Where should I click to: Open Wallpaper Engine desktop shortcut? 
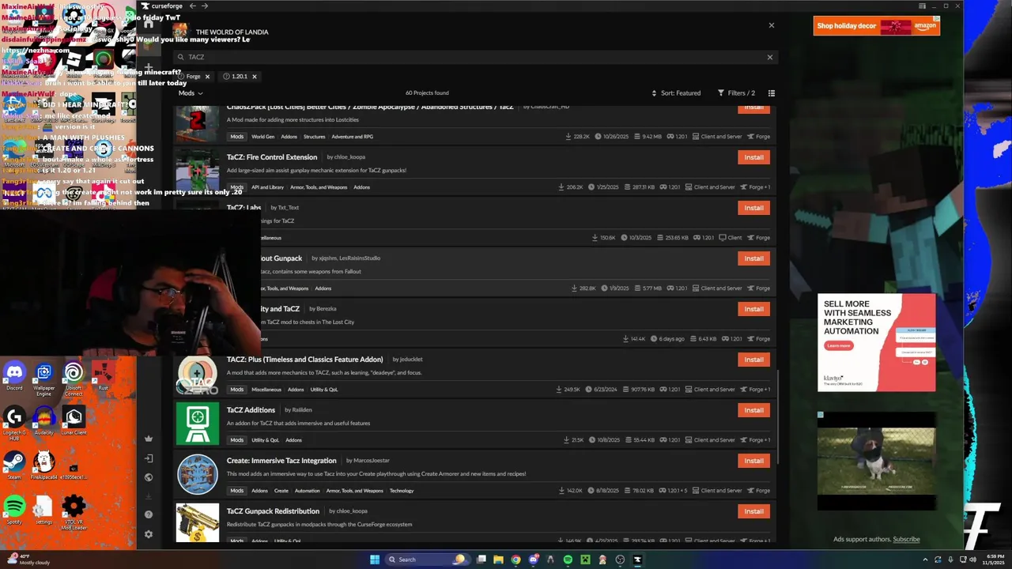[44, 378]
